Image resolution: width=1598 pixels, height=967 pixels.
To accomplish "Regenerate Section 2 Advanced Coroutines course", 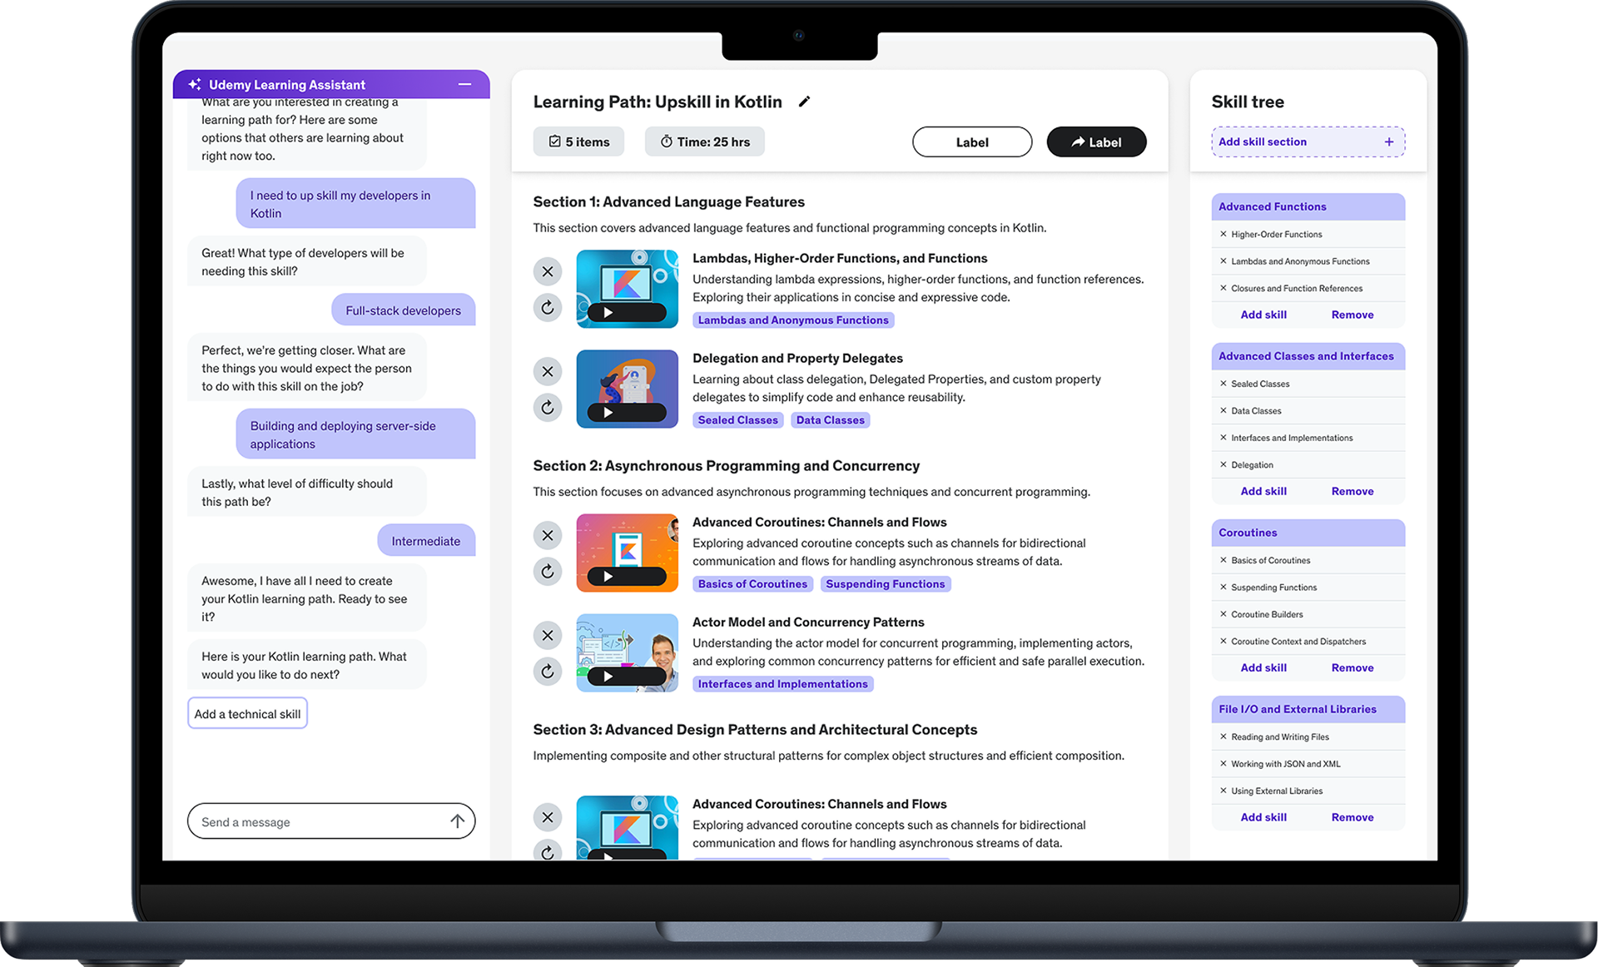I will (548, 572).
